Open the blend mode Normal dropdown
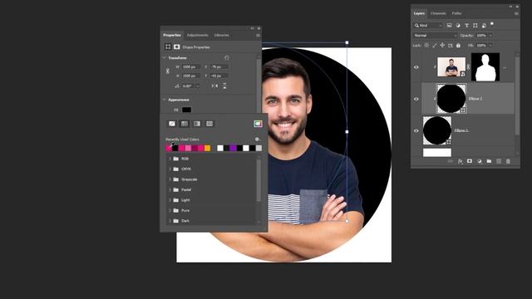 tap(435, 35)
